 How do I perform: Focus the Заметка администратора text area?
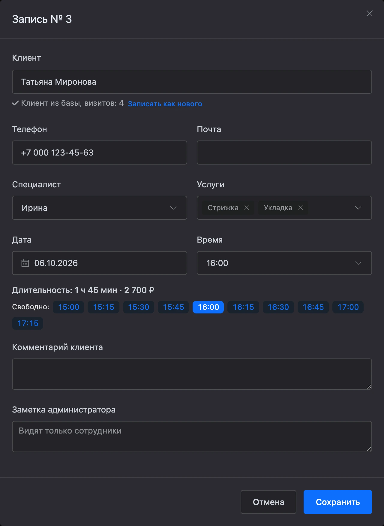tap(192, 437)
